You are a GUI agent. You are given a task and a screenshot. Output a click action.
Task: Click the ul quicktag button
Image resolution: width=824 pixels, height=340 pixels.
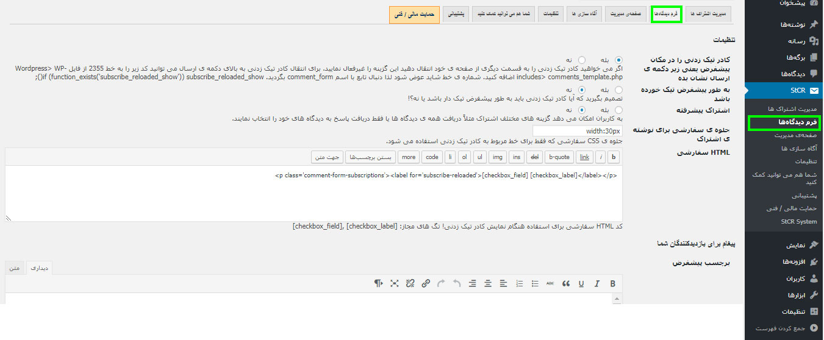481,157
